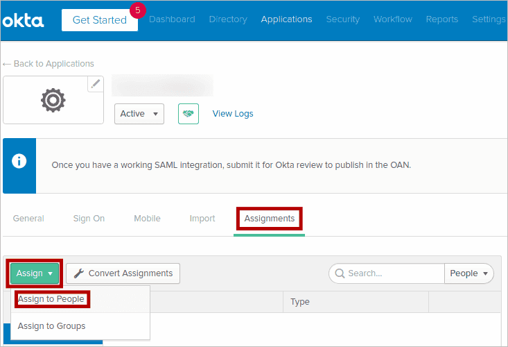Screen dimensions: 508x347
Task: Click the notification badge showing 5
Action: (x=137, y=10)
